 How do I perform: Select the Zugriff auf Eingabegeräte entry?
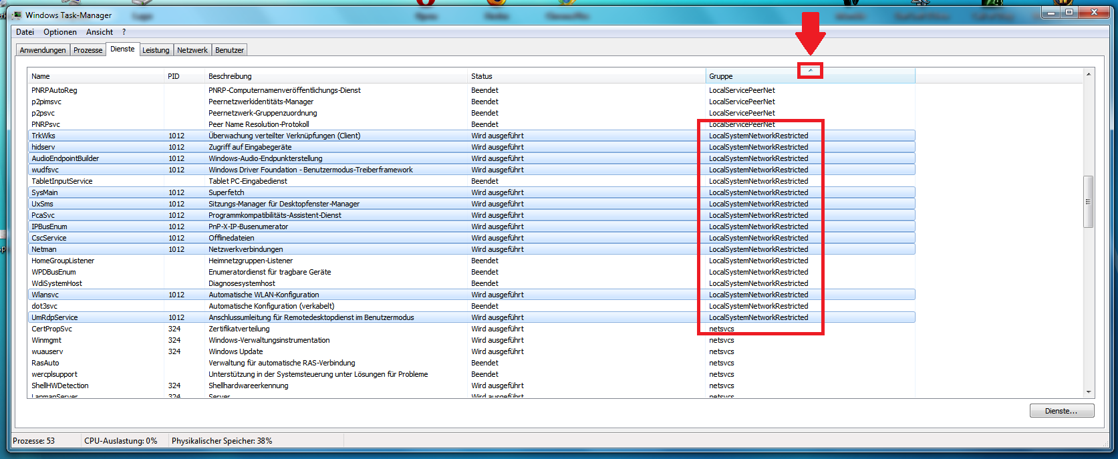tap(250, 147)
